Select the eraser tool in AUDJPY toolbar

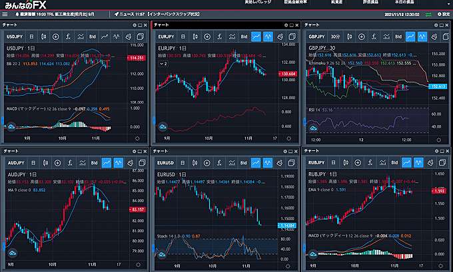click(x=131, y=163)
